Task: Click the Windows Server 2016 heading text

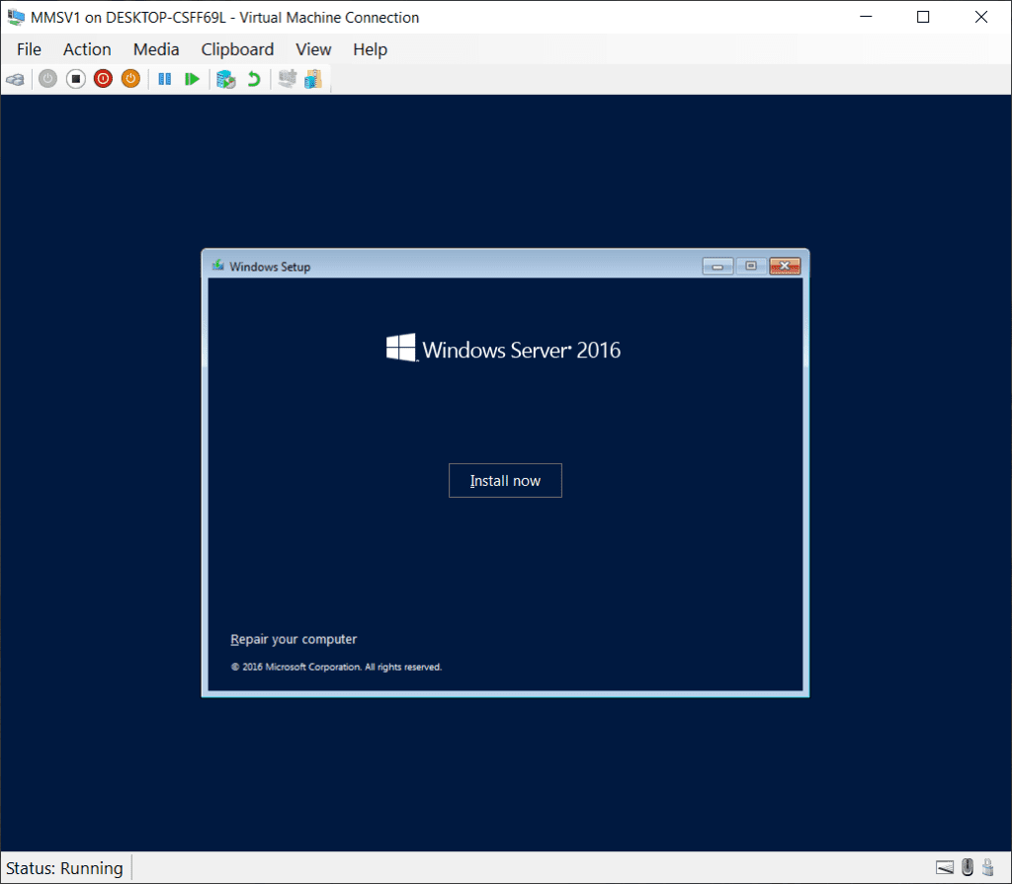Action: (x=522, y=350)
